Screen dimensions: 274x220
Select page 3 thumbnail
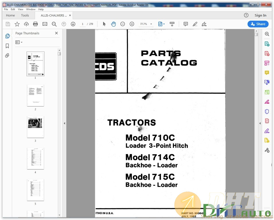point(36,127)
